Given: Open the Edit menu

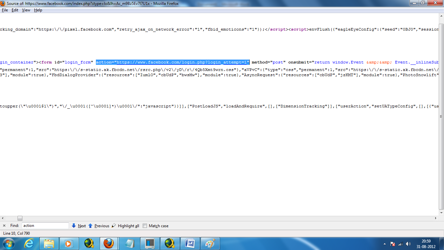Looking at the screenshot, I should (15, 10).
